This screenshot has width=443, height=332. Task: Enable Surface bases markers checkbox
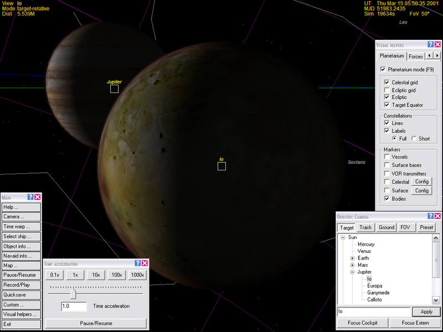(x=387, y=165)
